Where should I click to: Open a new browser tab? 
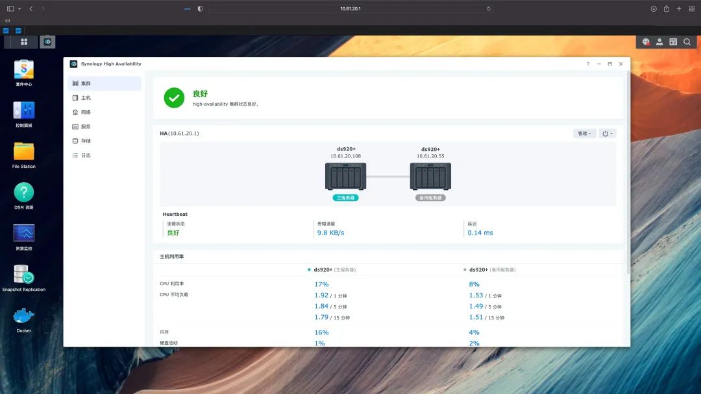[x=679, y=8]
